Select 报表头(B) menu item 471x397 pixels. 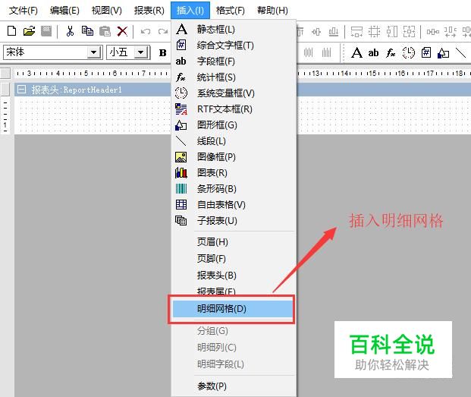[234, 275]
